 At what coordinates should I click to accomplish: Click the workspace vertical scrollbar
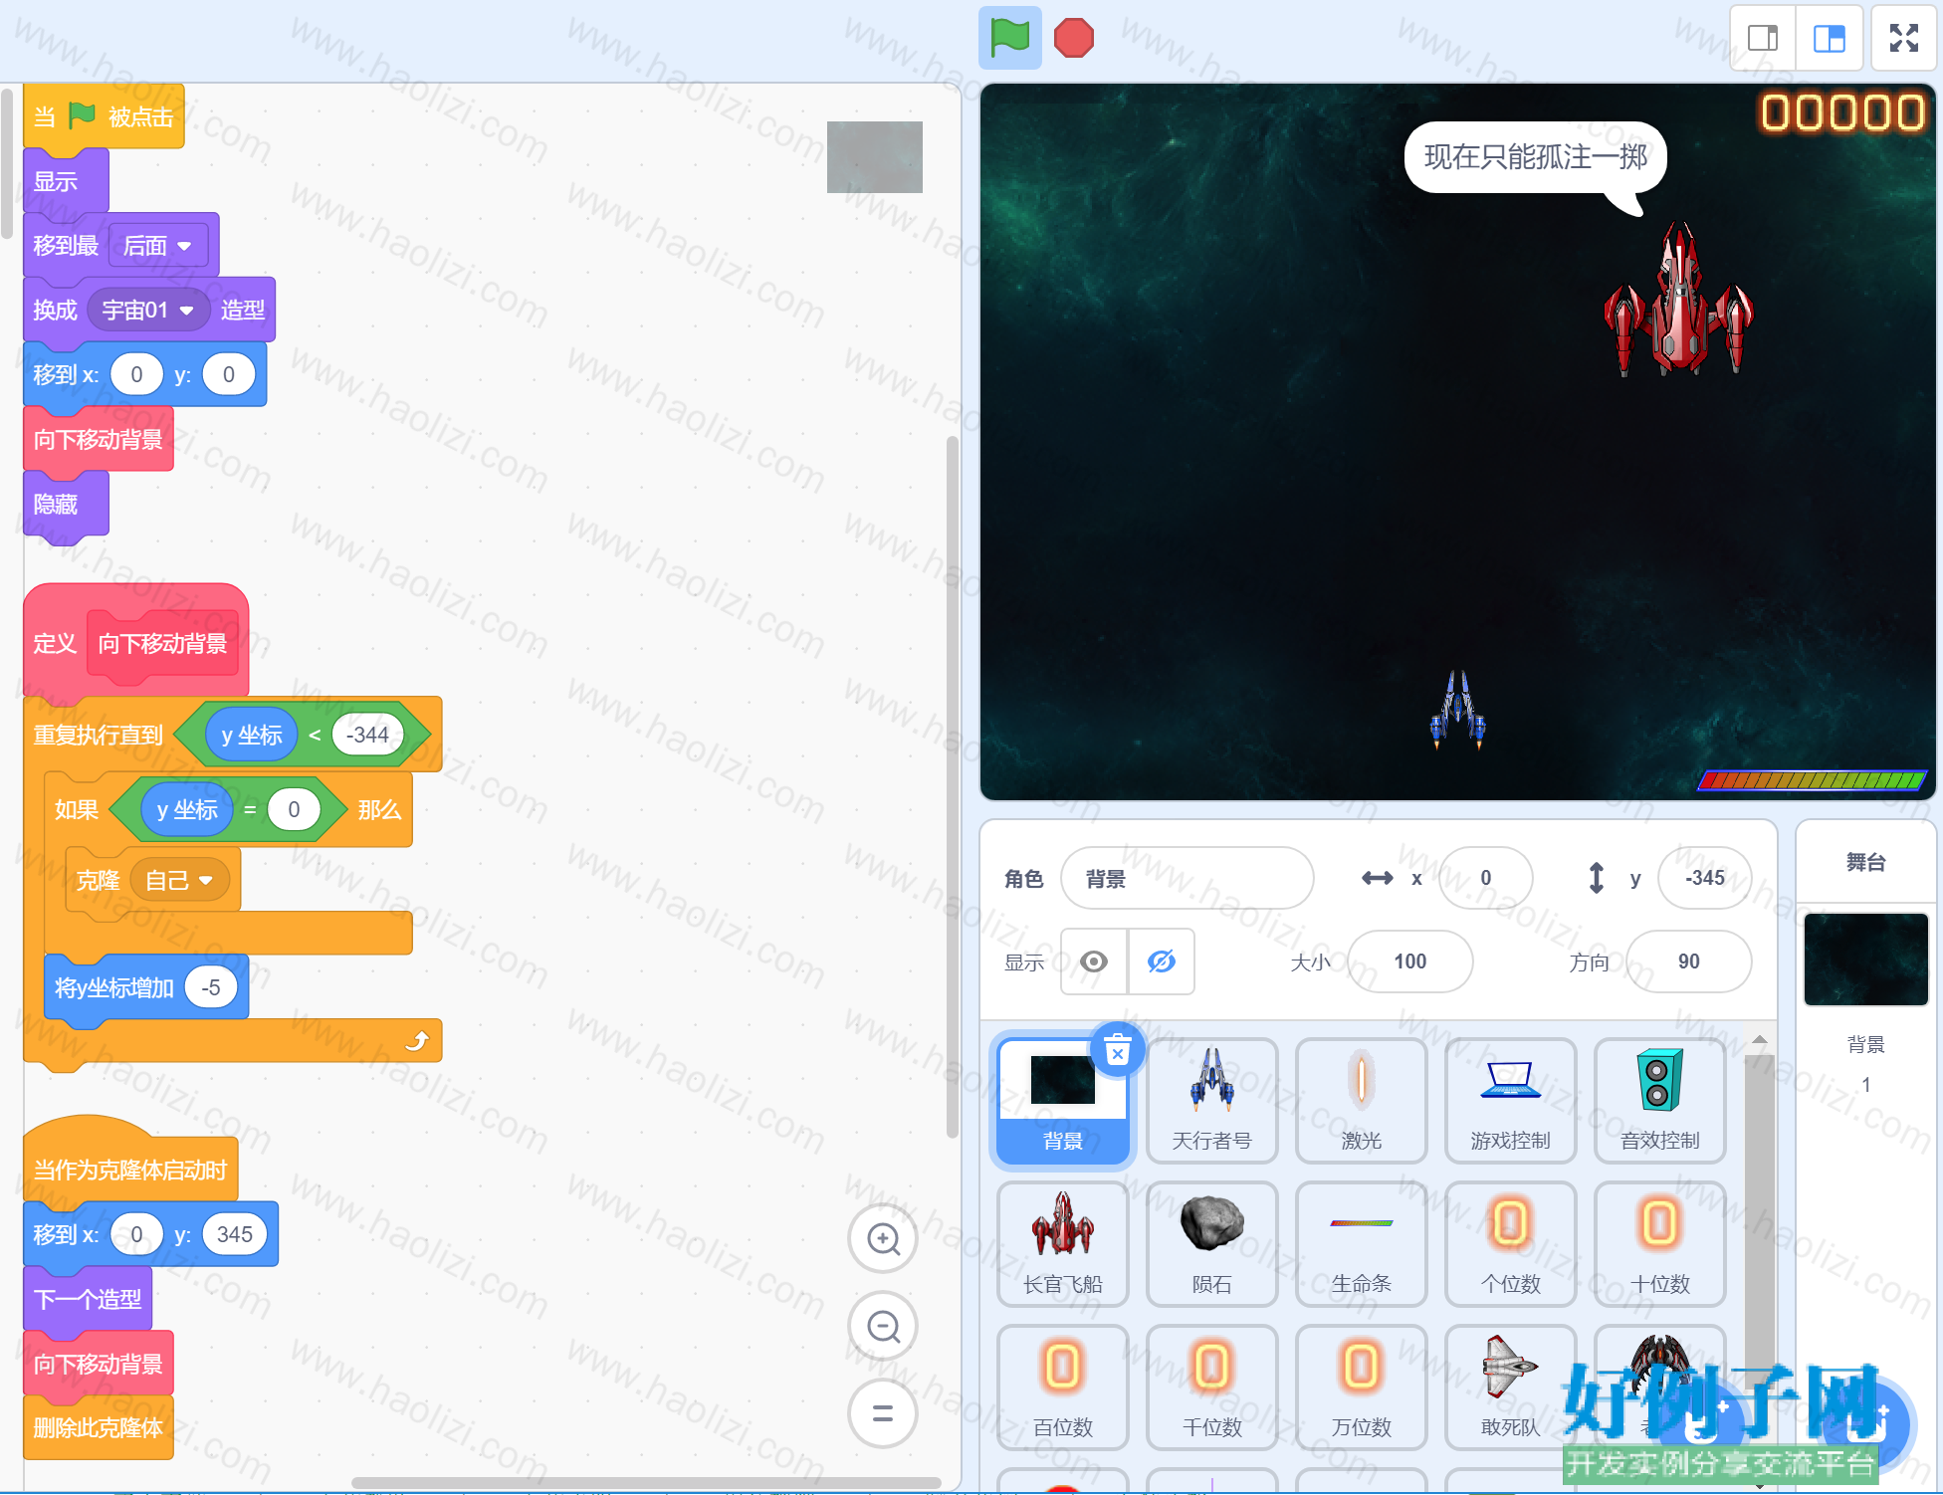[x=953, y=786]
